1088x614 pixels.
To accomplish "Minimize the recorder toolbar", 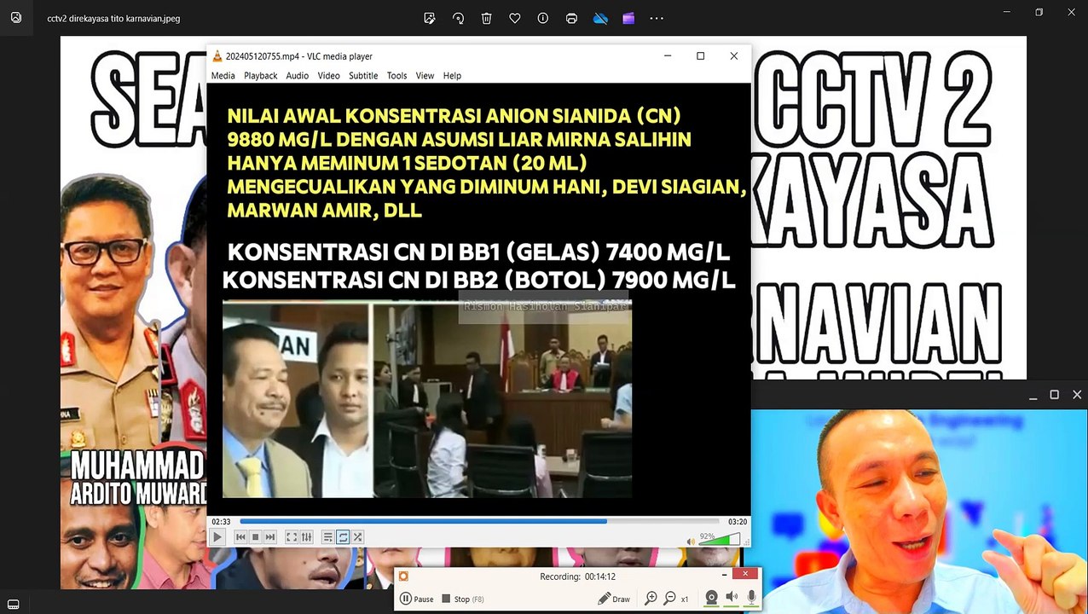I will (x=724, y=575).
